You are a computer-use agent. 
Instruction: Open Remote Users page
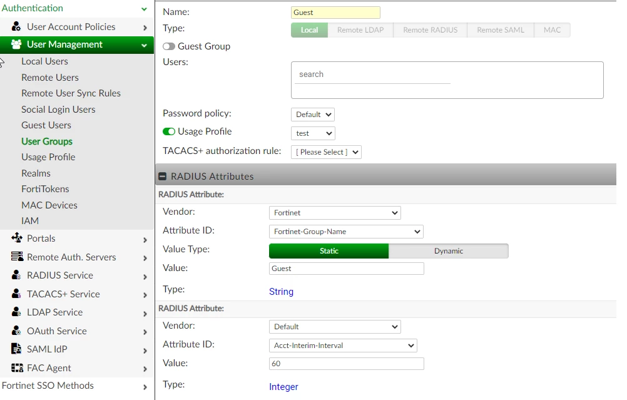[x=50, y=77]
